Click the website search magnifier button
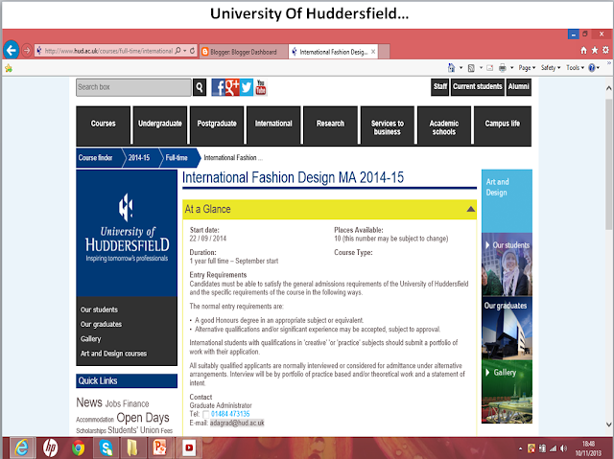 point(200,87)
